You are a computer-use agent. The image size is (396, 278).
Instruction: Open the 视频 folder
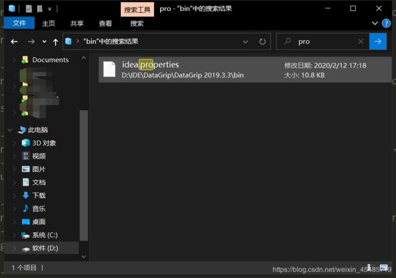(x=39, y=156)
